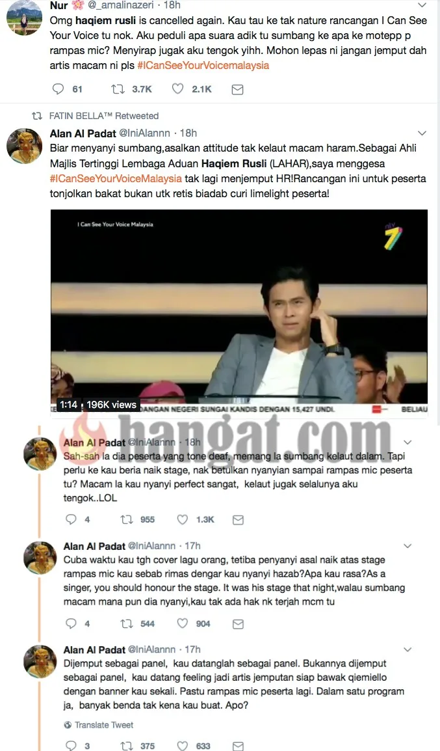
Task: Send Nur's tweet via direct message icon
Action: 237,90
